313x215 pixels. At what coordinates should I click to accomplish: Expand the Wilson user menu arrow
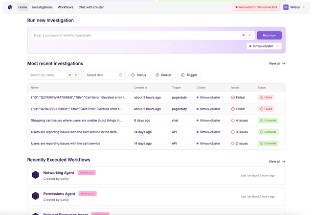tap(304, 7)
